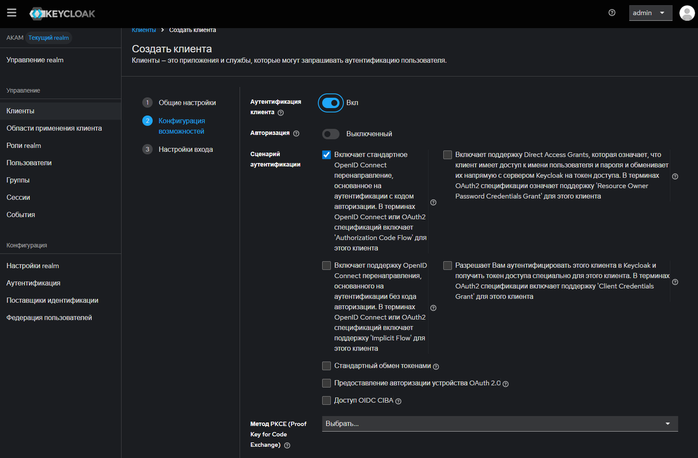Viewport: 698px width, 458px height.
Task: Show help for Стандартный обмен токенами
Action: 436,367
